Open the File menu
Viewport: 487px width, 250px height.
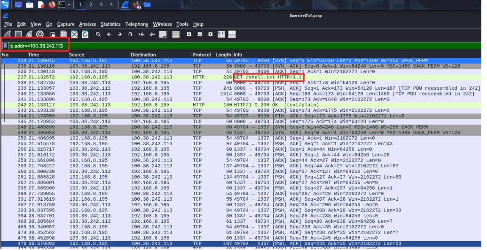[x=8, y=24]
